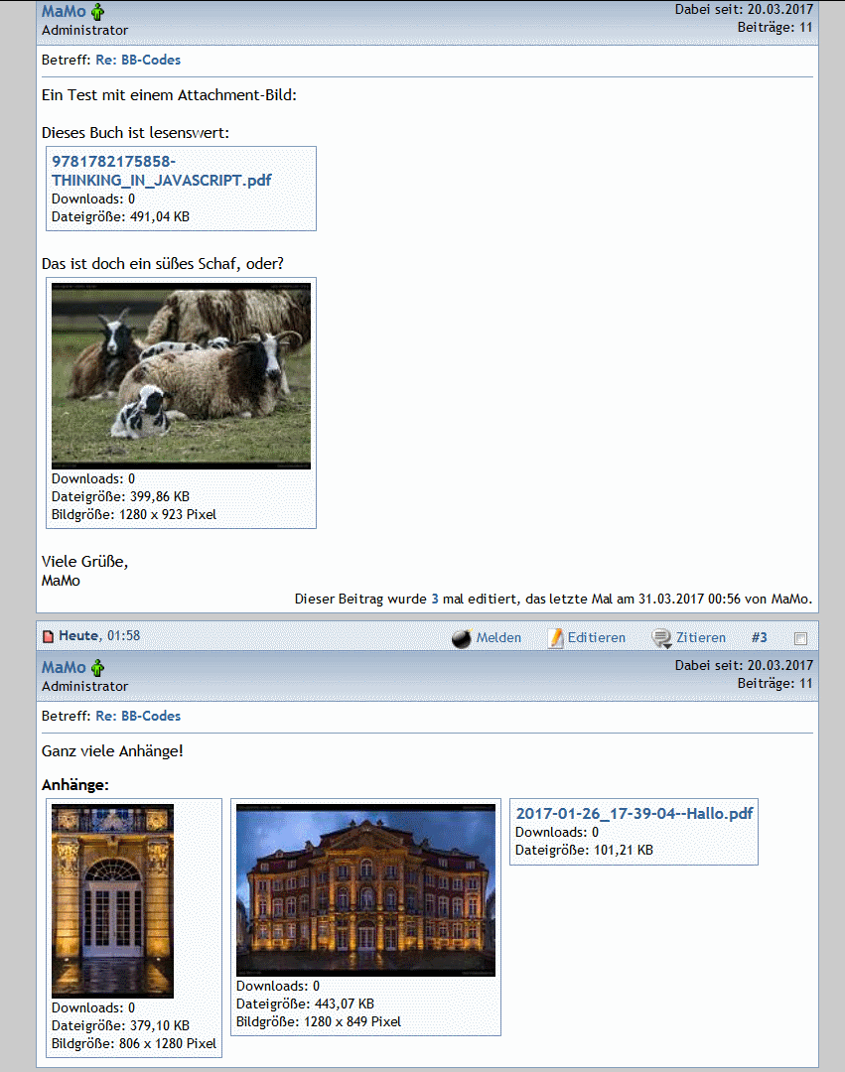Click MaMo username in the first post
Viewport: 845px width, 1072px height.
coord(64,12)
